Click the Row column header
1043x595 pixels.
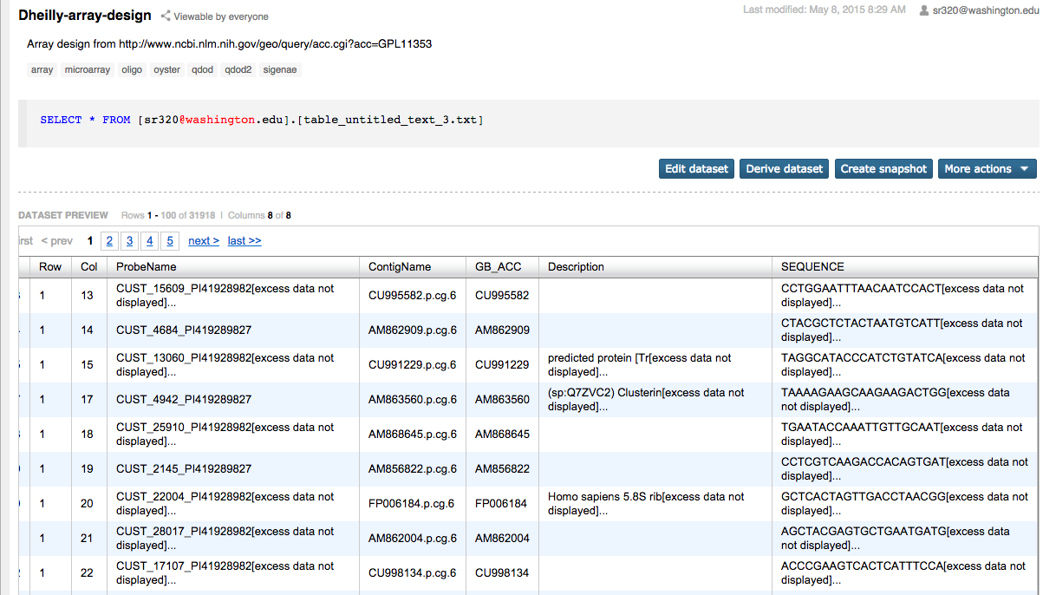(x=50, y=267)
